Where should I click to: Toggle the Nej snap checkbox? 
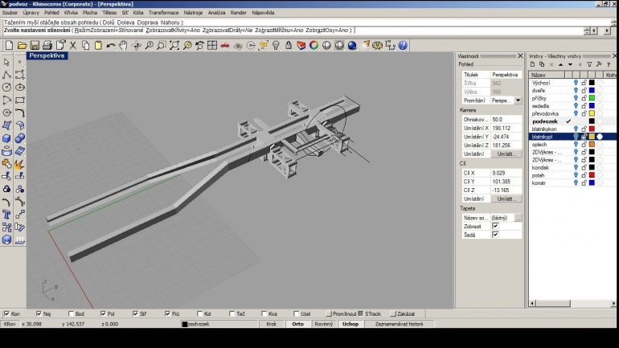point(39,313)
